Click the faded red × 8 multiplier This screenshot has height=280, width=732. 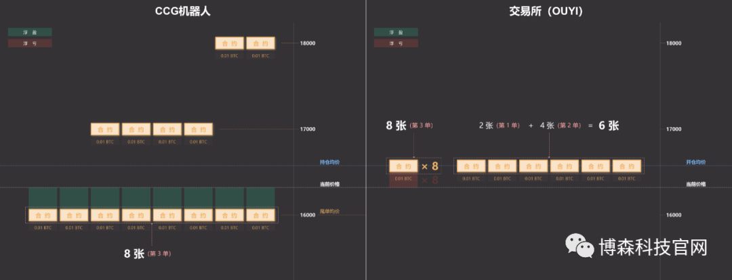pos(430,181)
